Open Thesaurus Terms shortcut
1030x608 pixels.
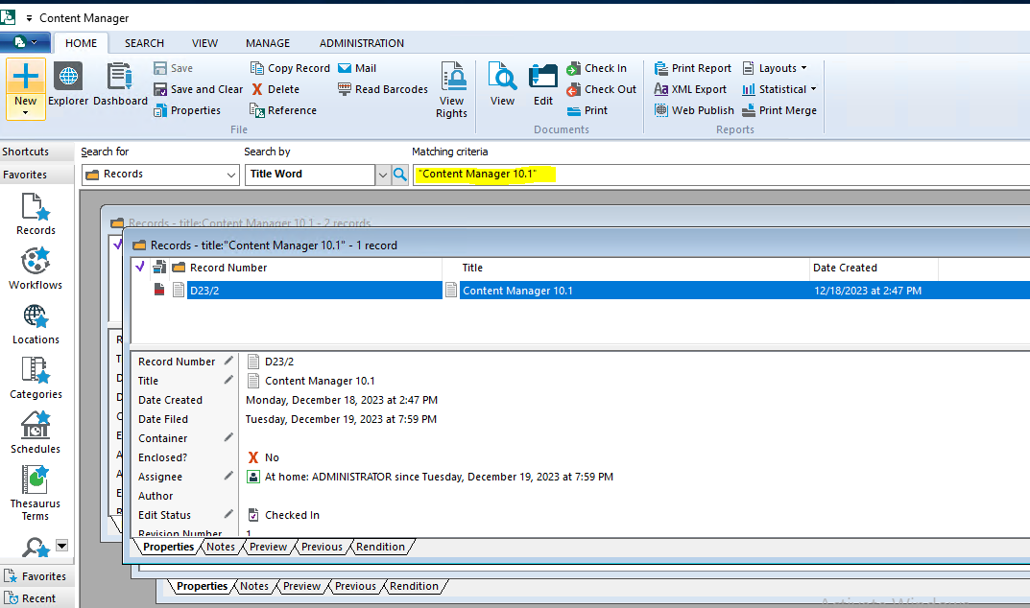click(x=36, y=493)
